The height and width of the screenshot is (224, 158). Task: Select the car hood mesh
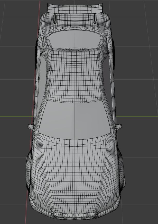[75, 176]
